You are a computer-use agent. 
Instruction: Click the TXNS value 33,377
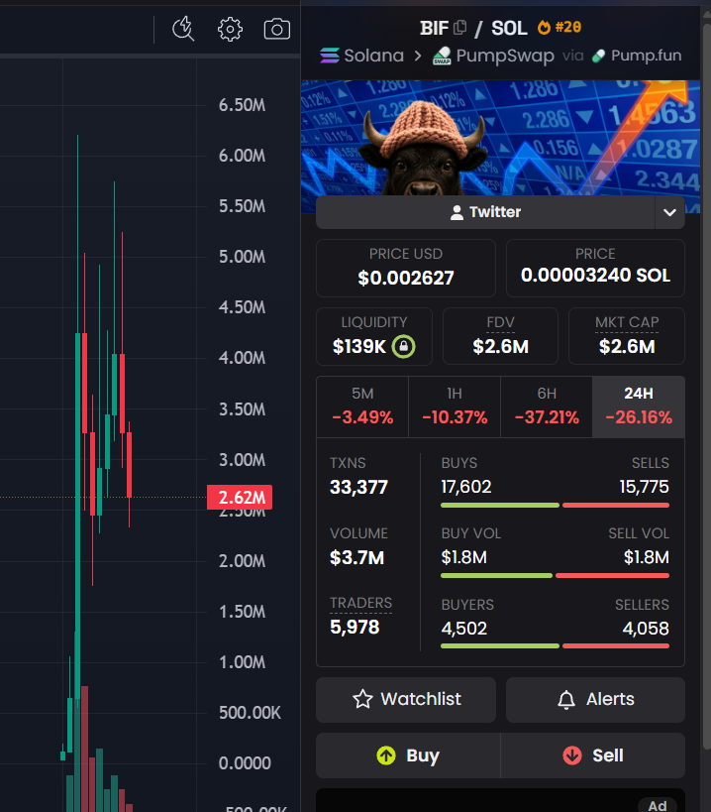tap(358, 488)
